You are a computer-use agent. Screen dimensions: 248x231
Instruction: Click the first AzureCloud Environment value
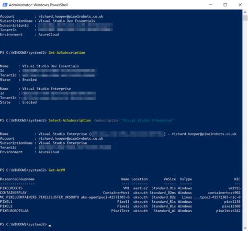click(x=49, y=34)
